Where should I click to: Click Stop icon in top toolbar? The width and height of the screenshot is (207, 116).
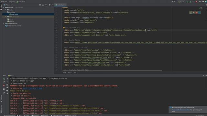tap(196, 2)
